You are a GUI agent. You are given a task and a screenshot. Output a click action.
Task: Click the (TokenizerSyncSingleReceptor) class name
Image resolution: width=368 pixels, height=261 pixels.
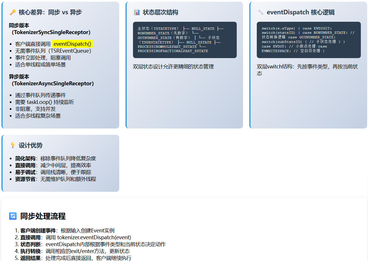coord(51,32)
